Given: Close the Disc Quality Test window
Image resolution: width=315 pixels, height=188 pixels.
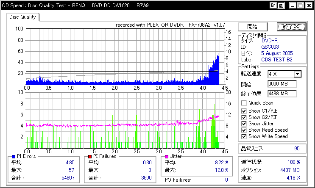Looking at the screenshot, I should 309,6.
